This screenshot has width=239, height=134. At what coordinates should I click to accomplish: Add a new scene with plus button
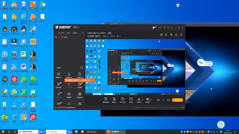coord(83,33)
